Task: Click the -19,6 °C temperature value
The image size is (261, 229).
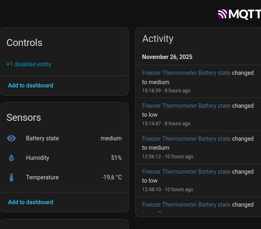Action: [x=112, y=177]
